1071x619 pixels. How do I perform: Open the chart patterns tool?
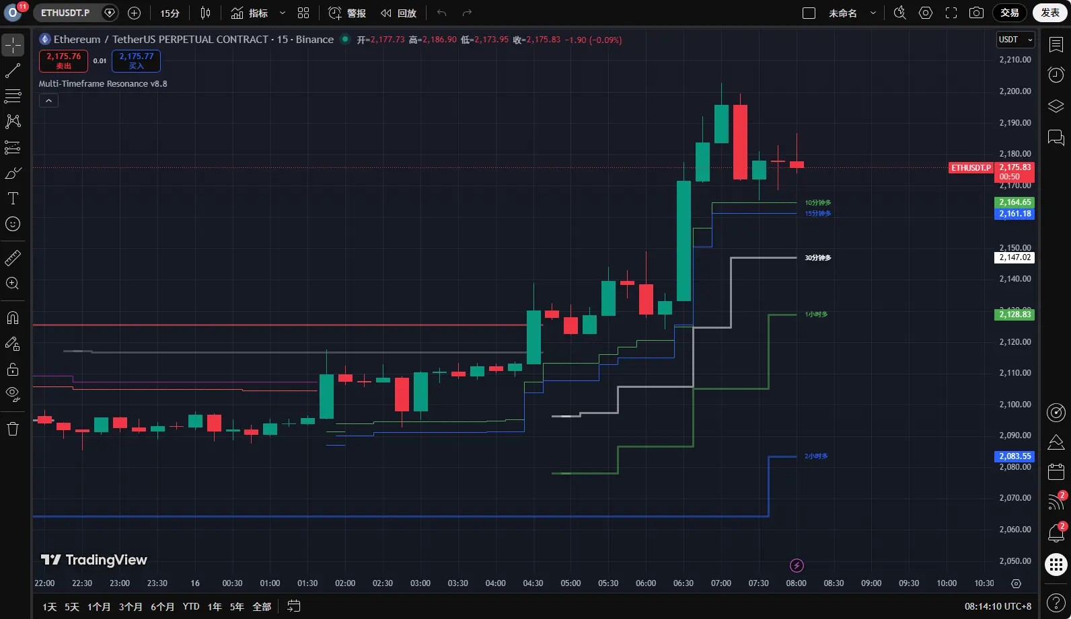[13, 122]
